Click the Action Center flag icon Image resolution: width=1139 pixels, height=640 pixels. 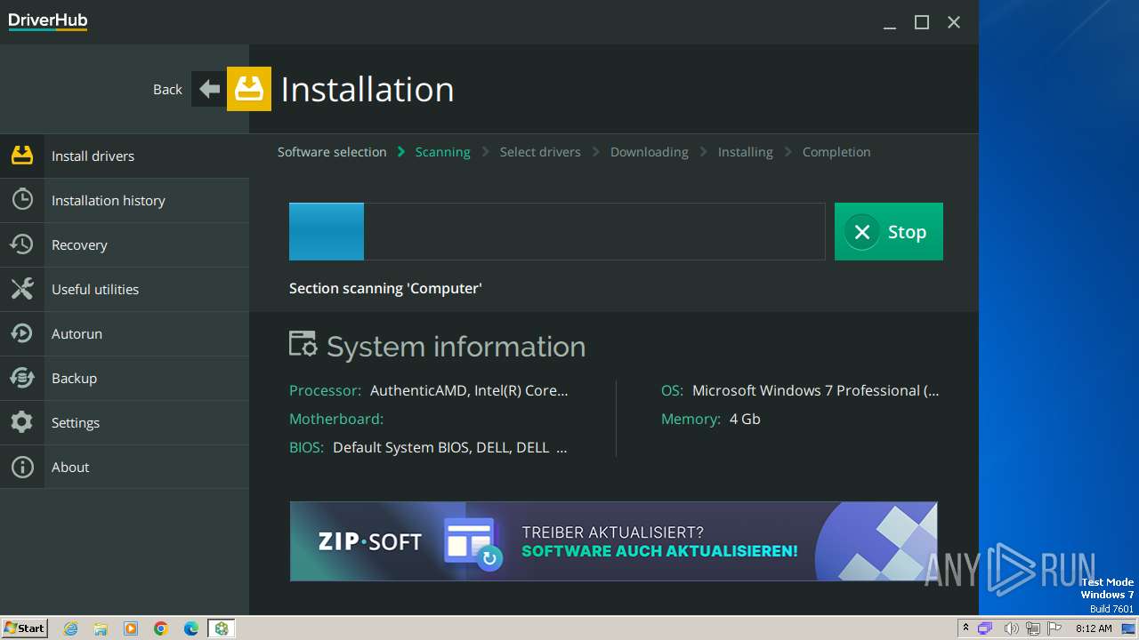coord(1054,628)
